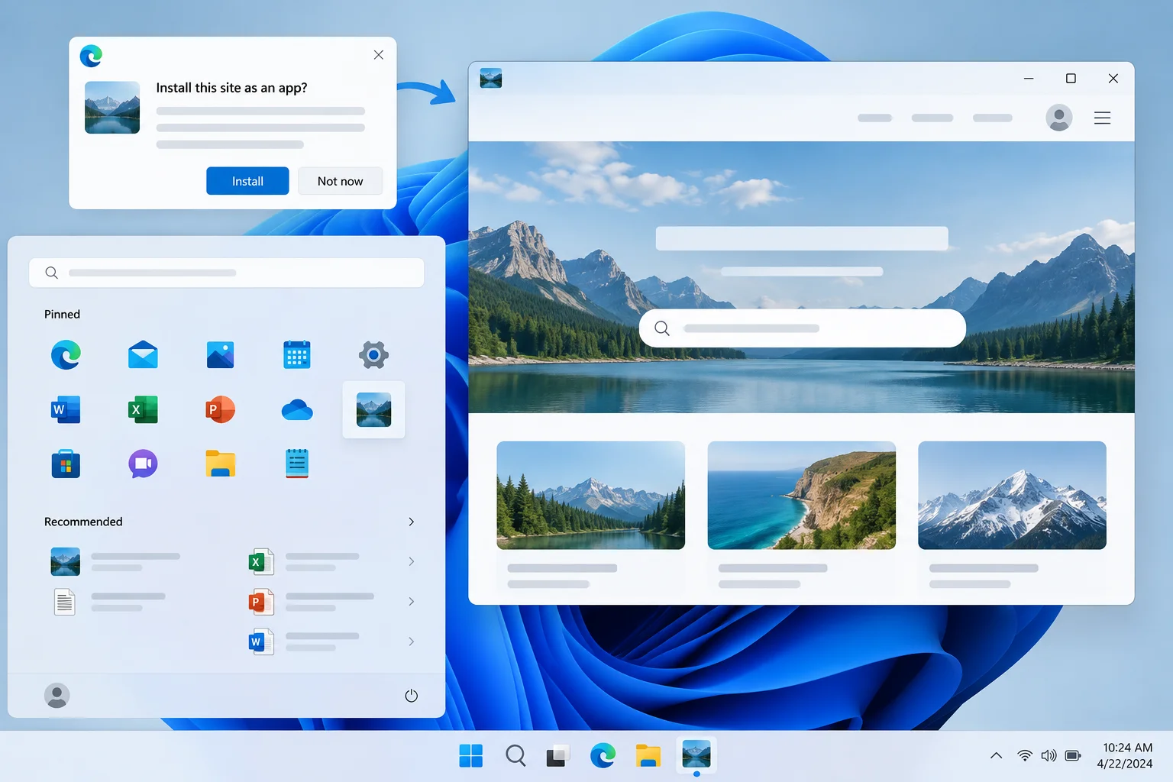Click the Start menu search box
1173x782 pixels.
click(226, 273)
